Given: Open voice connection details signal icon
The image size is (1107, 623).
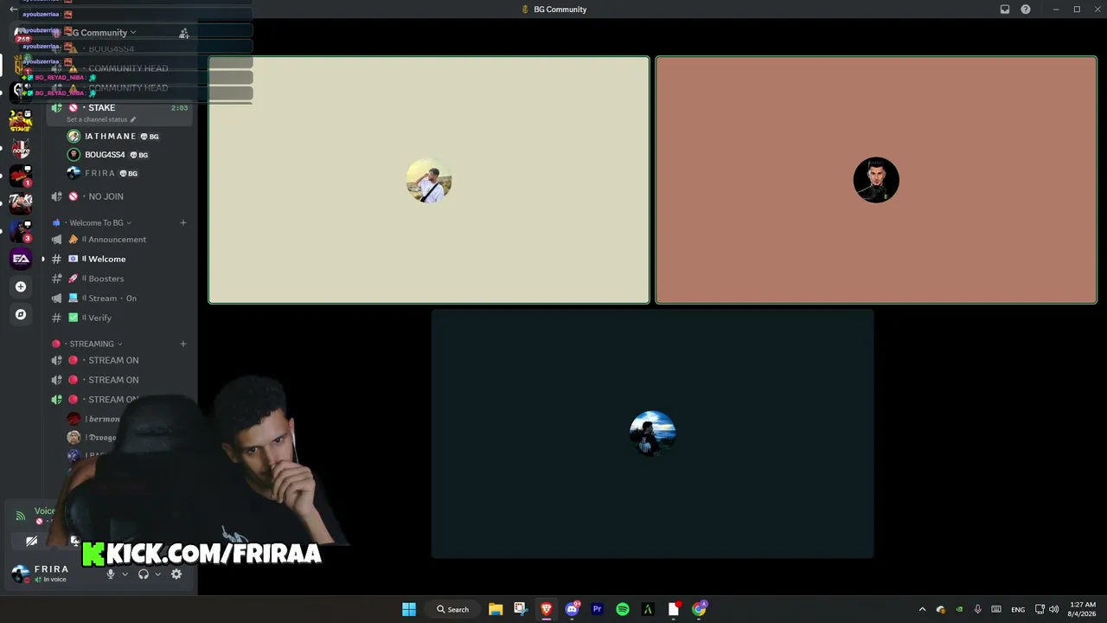Looking at the screenshot, I should [x=20, y=516].
